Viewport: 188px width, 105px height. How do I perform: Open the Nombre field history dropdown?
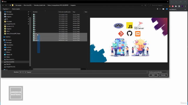pyautogui.click(x=147, y=72)
